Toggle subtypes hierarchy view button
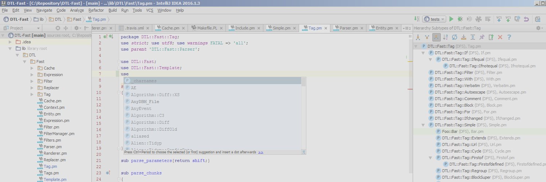 point(436,37)
